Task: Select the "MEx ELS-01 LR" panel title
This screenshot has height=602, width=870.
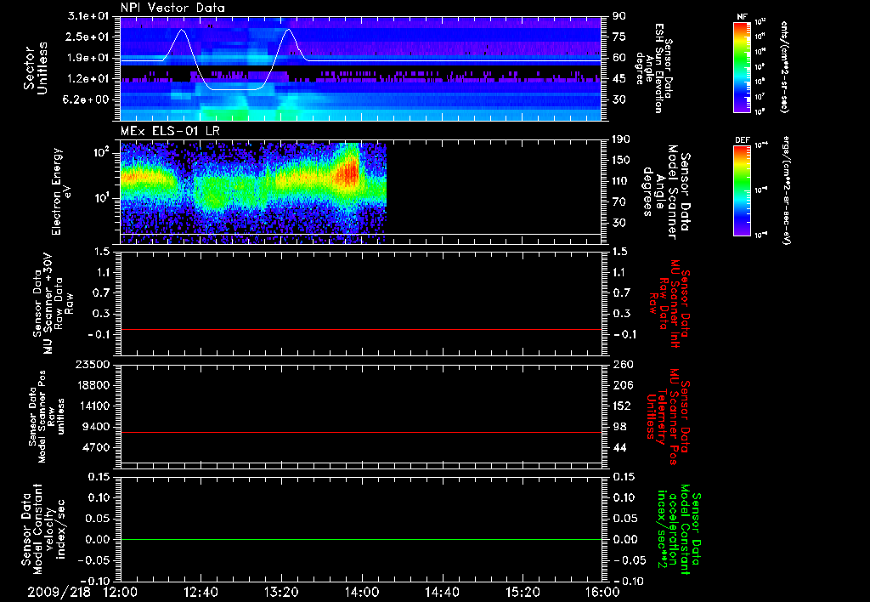Action: (x=170, y=131)
